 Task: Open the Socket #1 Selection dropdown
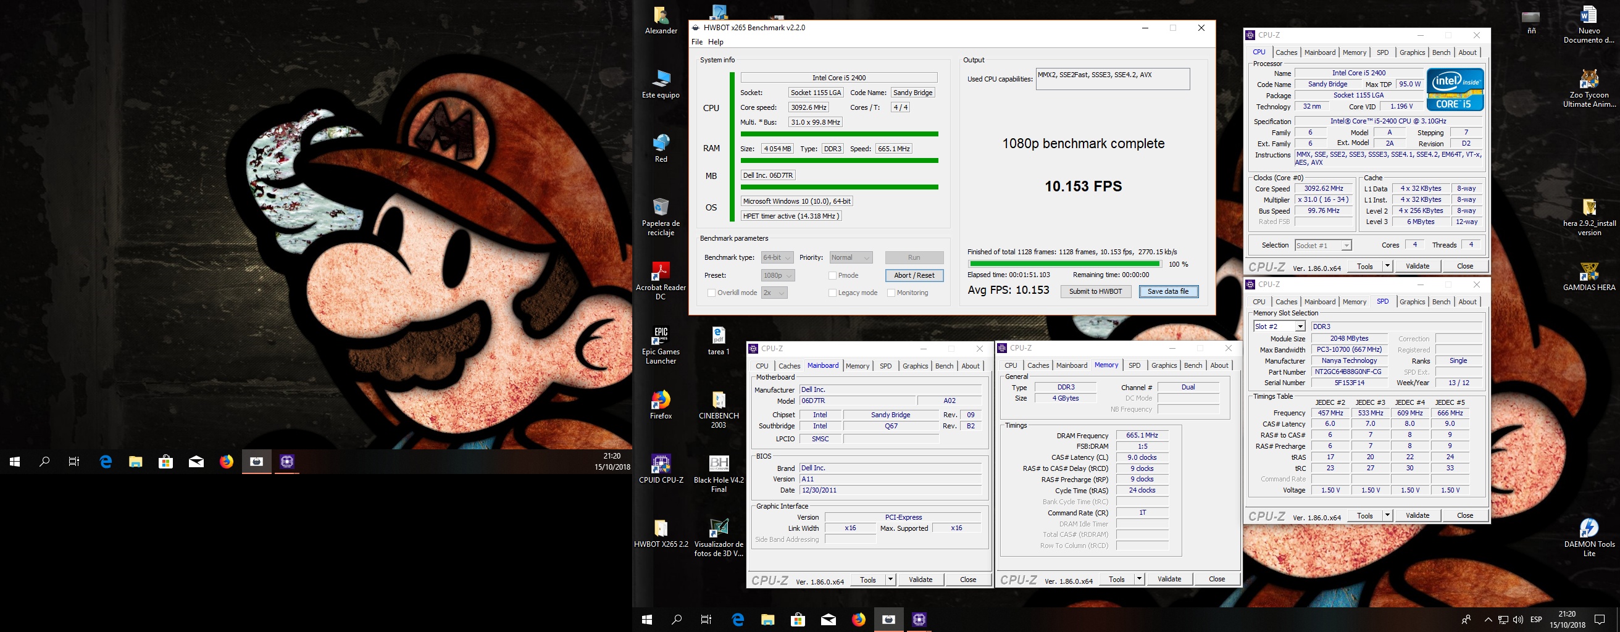tap(1322, 245)
